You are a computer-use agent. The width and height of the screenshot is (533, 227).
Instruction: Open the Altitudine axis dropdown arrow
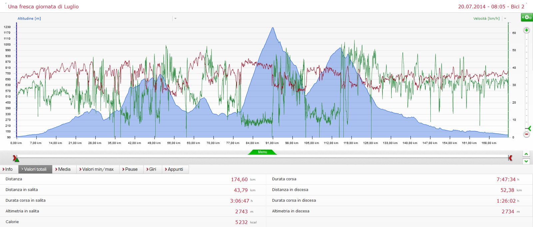[x=175, y=19]
